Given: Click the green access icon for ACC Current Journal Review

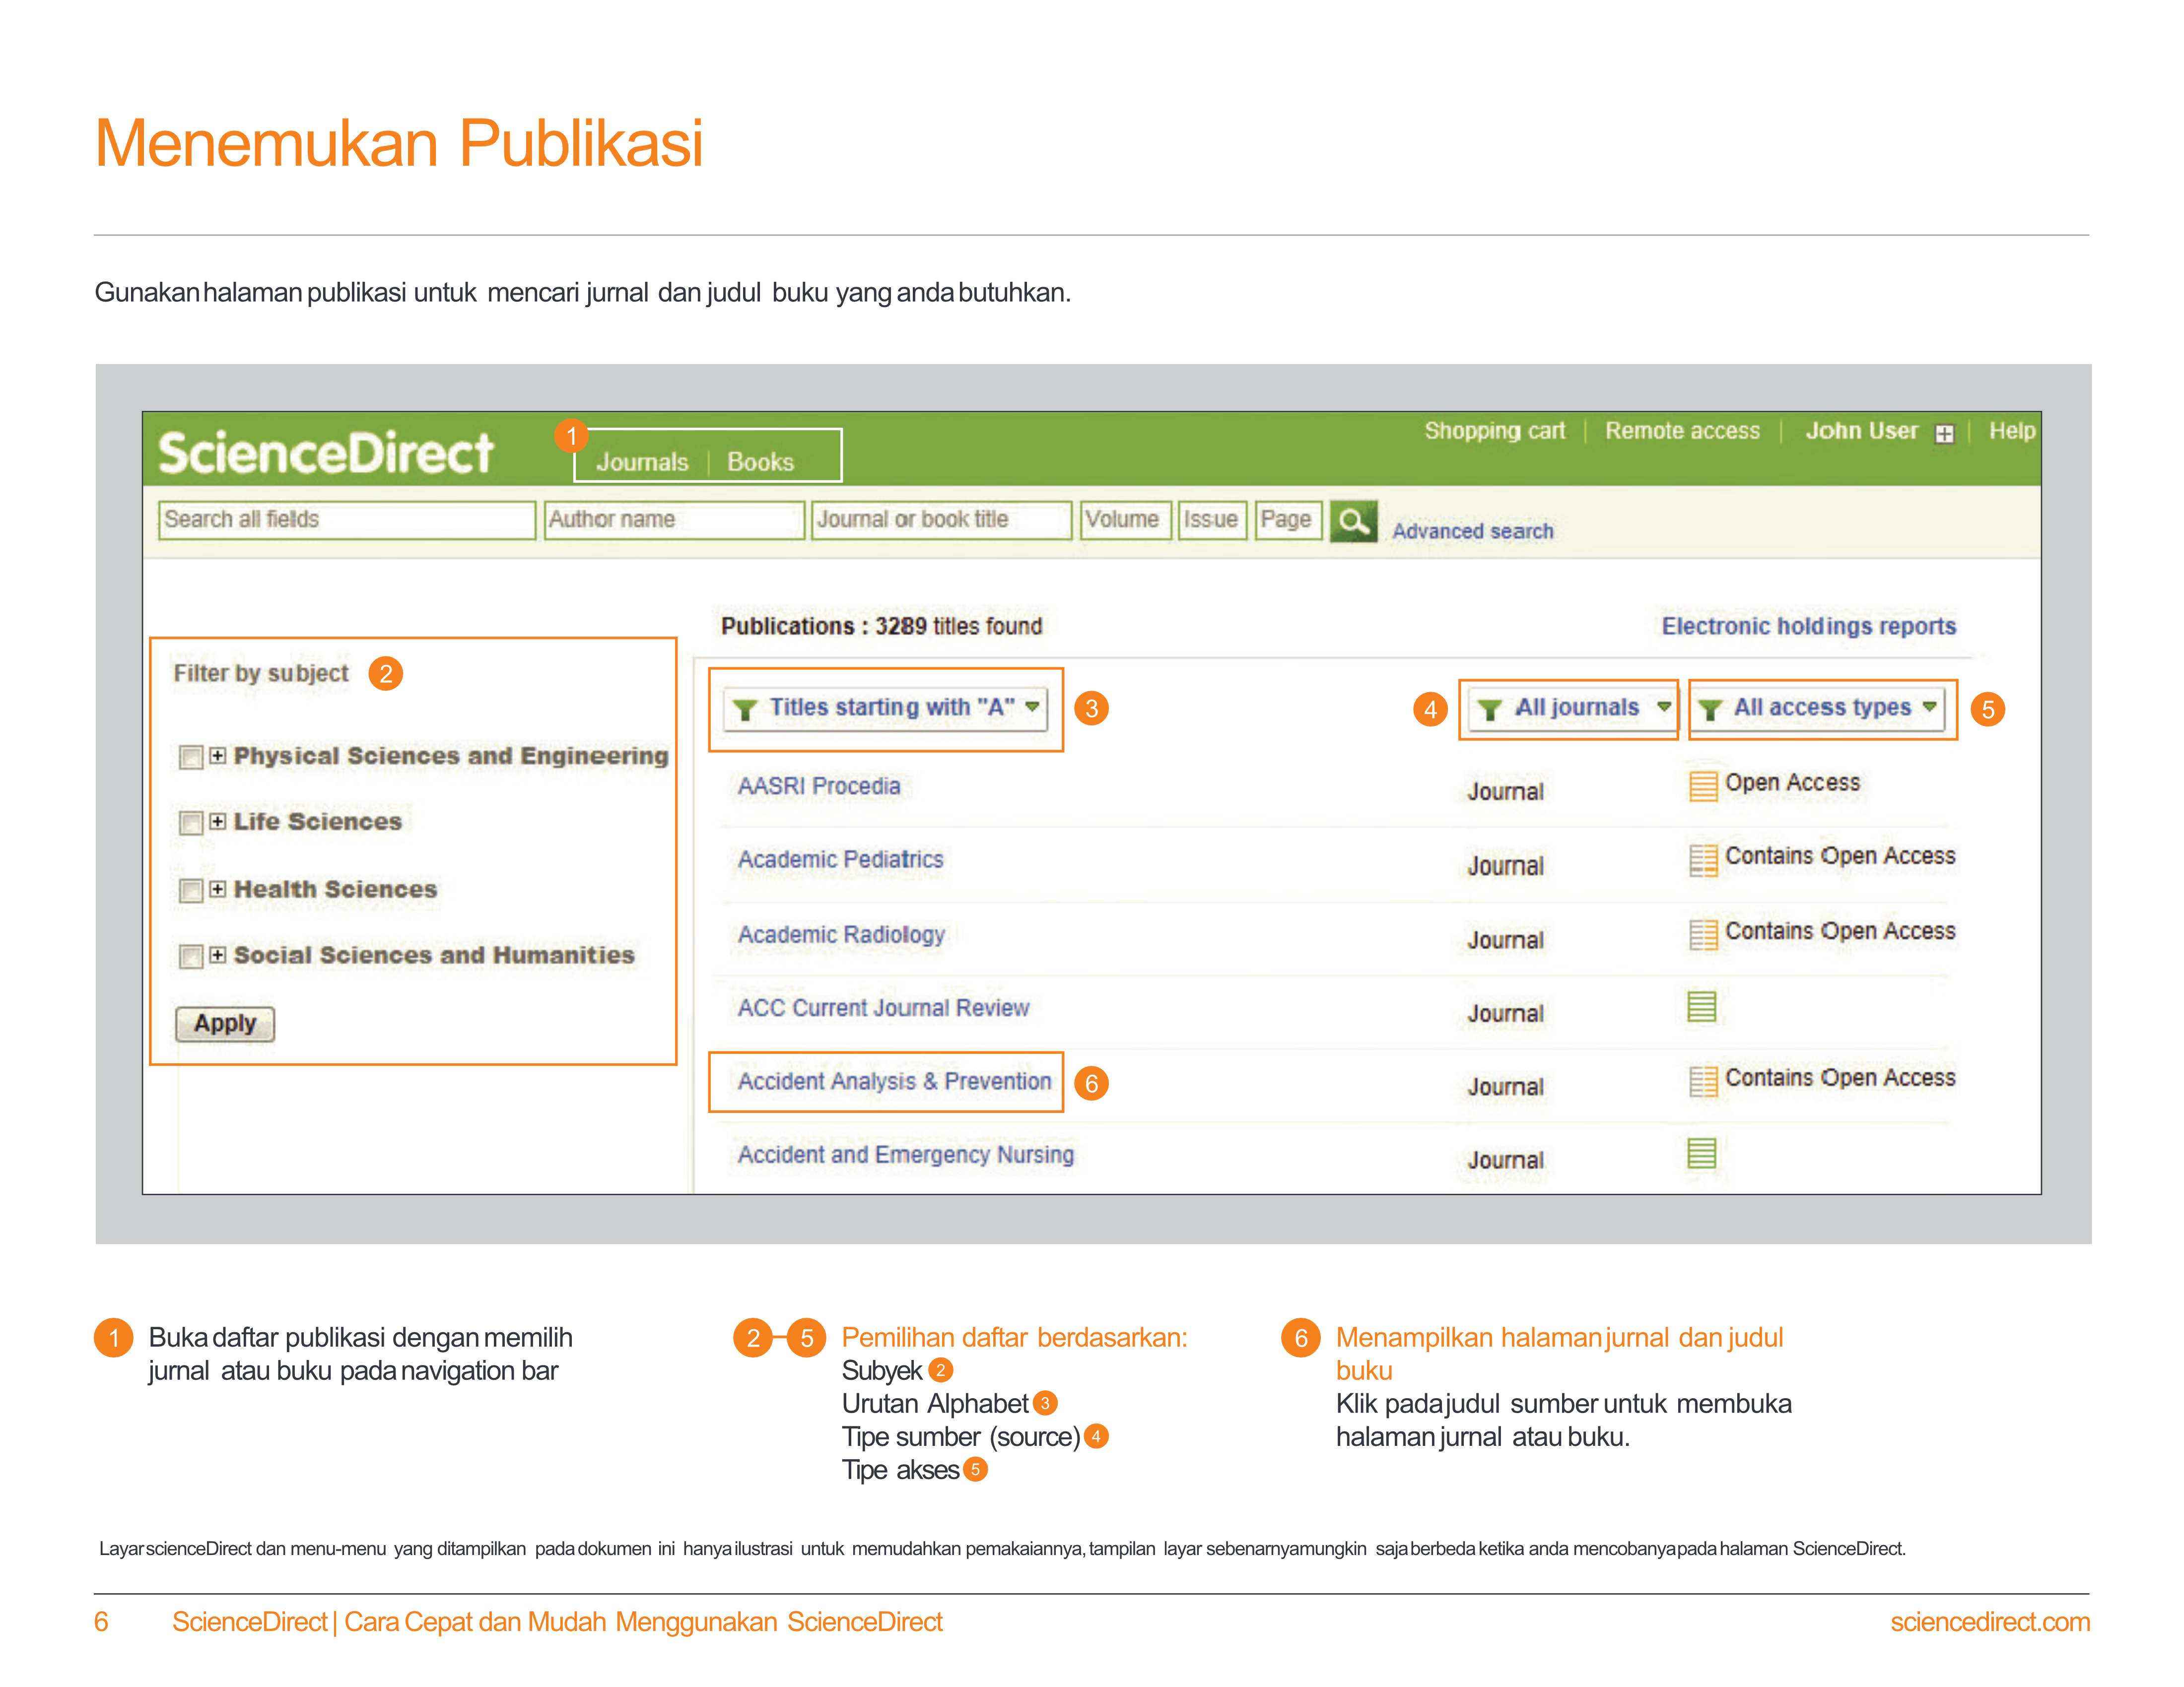Looking at the screenshot, I should pyautogui.click(x=1701, y=1006).
